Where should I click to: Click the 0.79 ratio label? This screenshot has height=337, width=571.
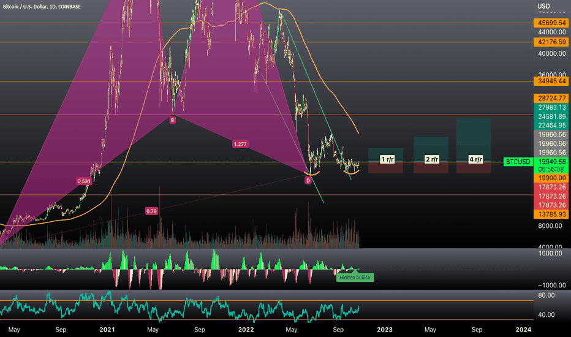click(151, 211)
